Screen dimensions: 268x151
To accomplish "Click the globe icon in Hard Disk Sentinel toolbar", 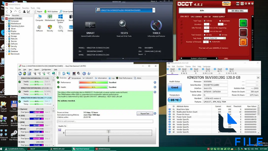I will point(54,73).
